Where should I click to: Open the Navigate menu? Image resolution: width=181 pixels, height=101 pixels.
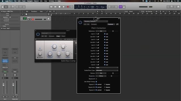tap(30, 1)
